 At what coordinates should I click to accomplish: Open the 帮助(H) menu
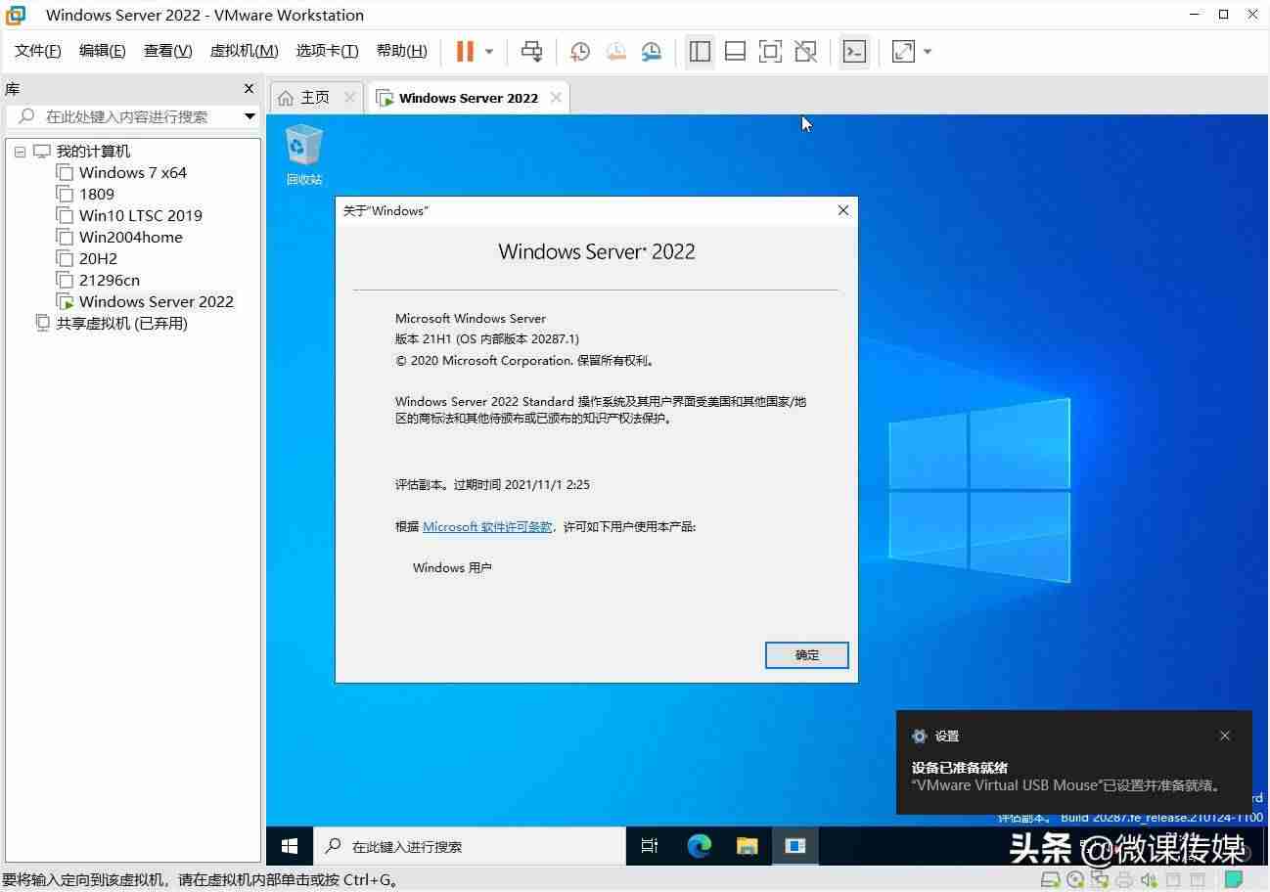point(402,51)
